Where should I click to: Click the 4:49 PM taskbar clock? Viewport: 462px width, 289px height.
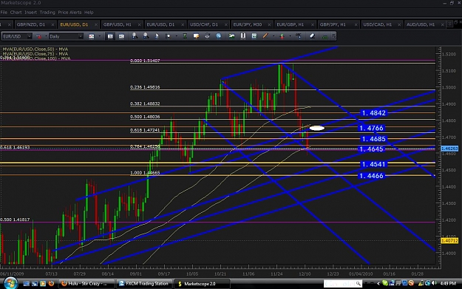448,283
